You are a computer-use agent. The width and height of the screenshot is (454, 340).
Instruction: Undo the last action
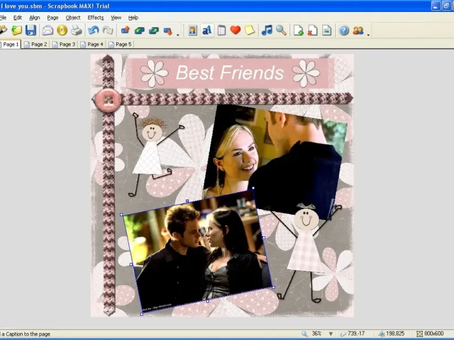pyautogui.click(x=94, y=31)
